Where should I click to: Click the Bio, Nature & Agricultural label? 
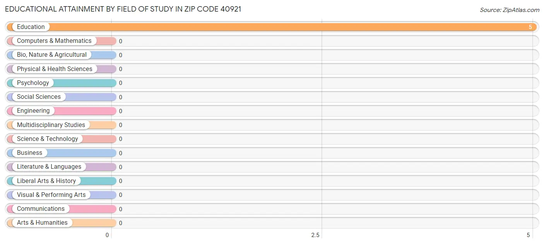[52, 55]
